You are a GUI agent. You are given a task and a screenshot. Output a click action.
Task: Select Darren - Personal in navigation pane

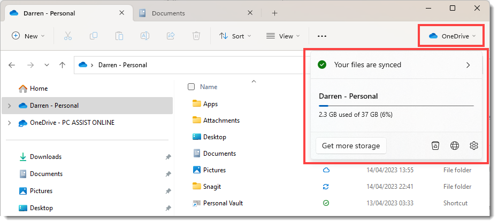pos(87,106)
